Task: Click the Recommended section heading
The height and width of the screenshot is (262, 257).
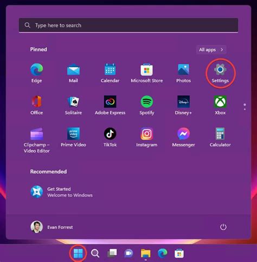Action: pos(48,171)
